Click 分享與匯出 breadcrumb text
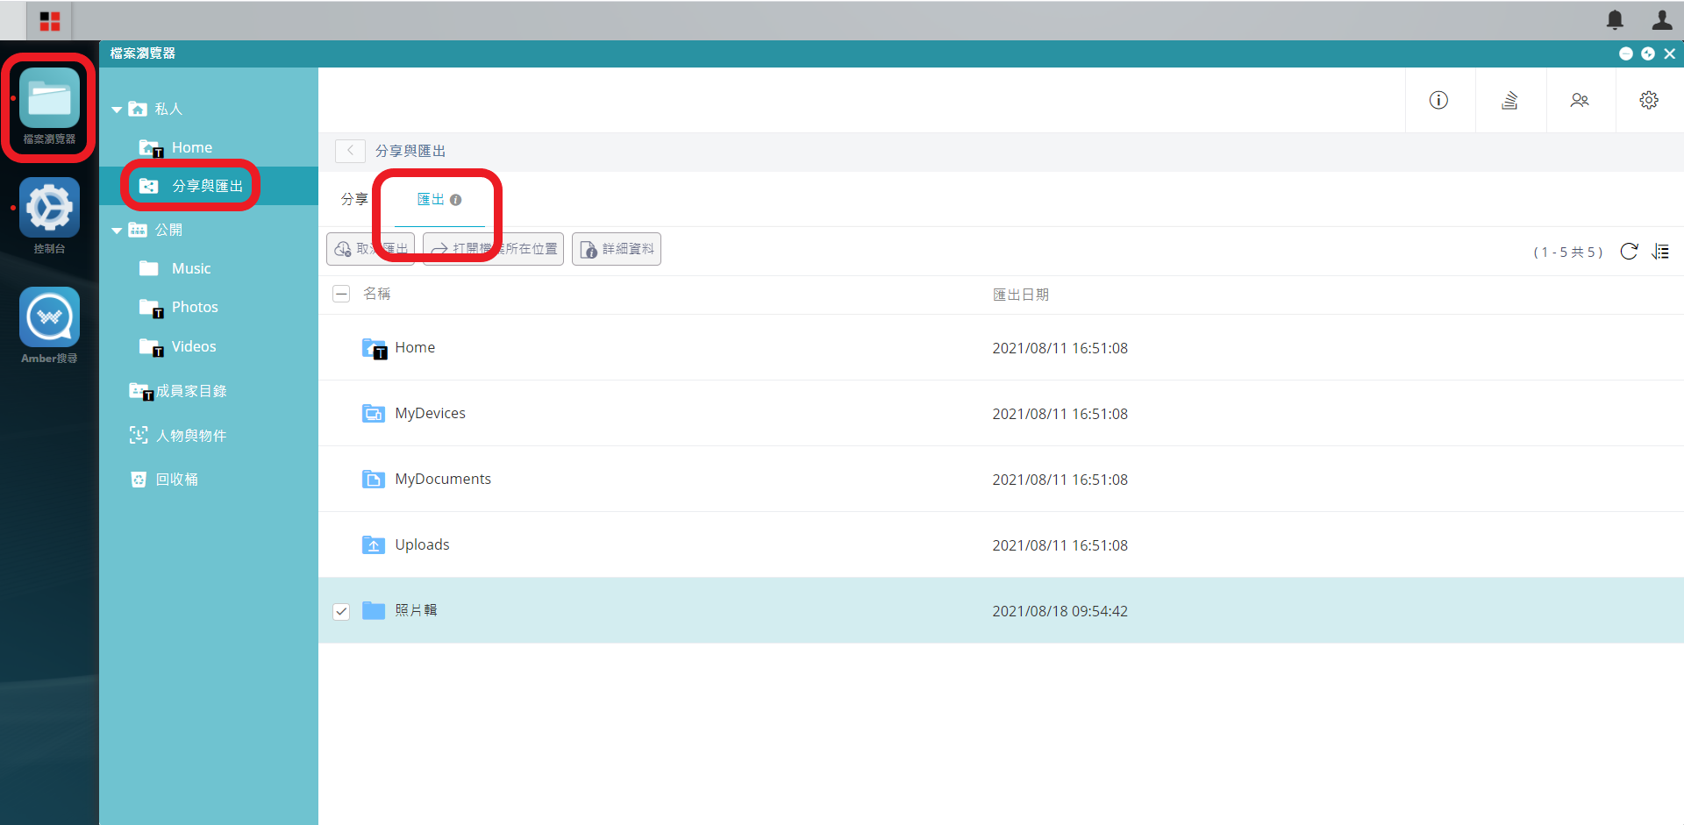Viewport: 1684px width, 825px height. point(410,151)
